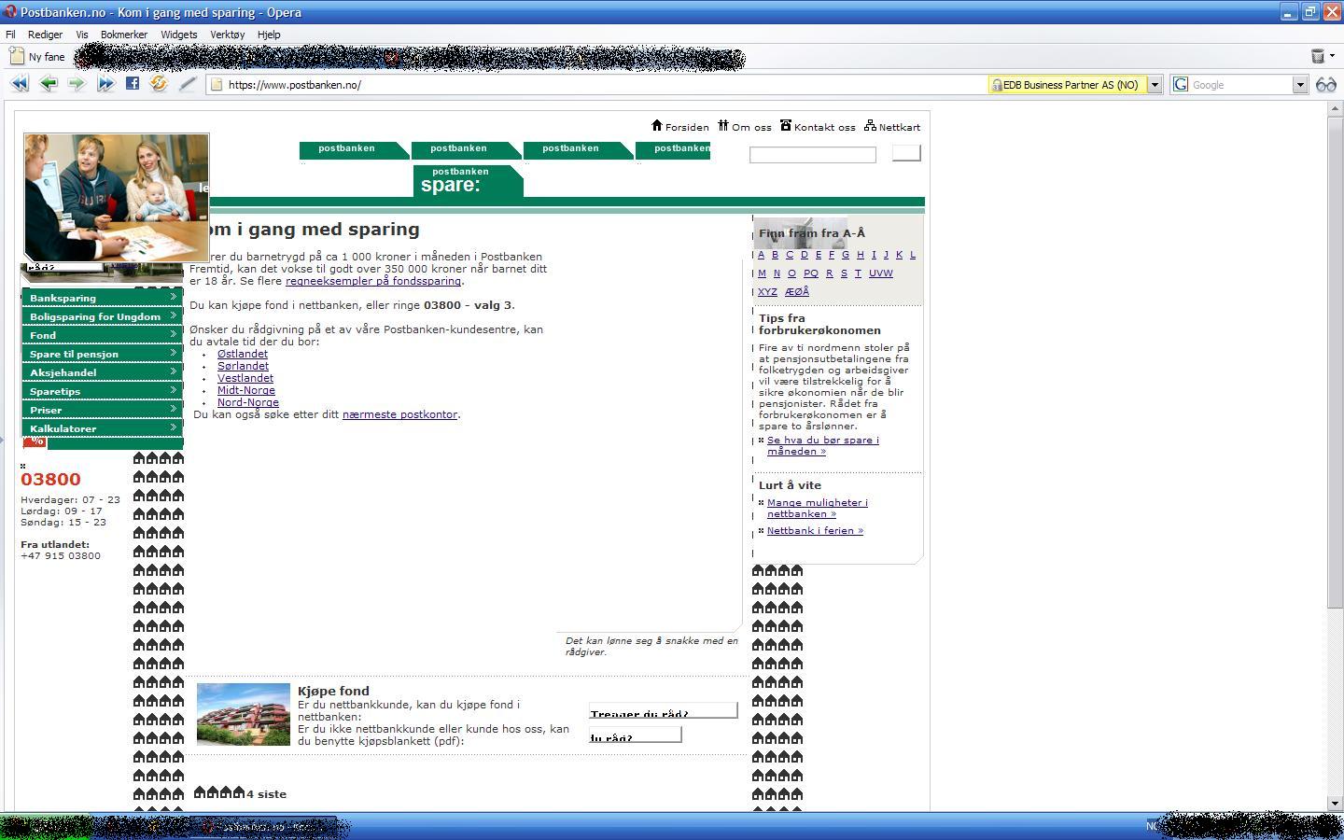Viewport: 1344px width, 840px height.
Task: Click the fast-forward navigation icon
Action: point(105,84)
